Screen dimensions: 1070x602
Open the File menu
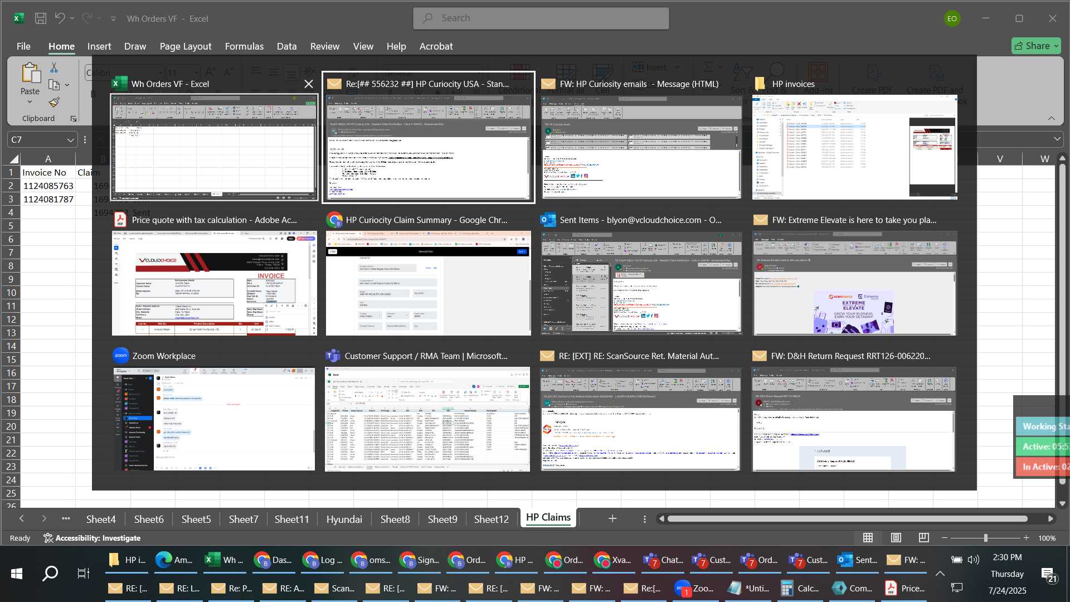click(23, 46)
